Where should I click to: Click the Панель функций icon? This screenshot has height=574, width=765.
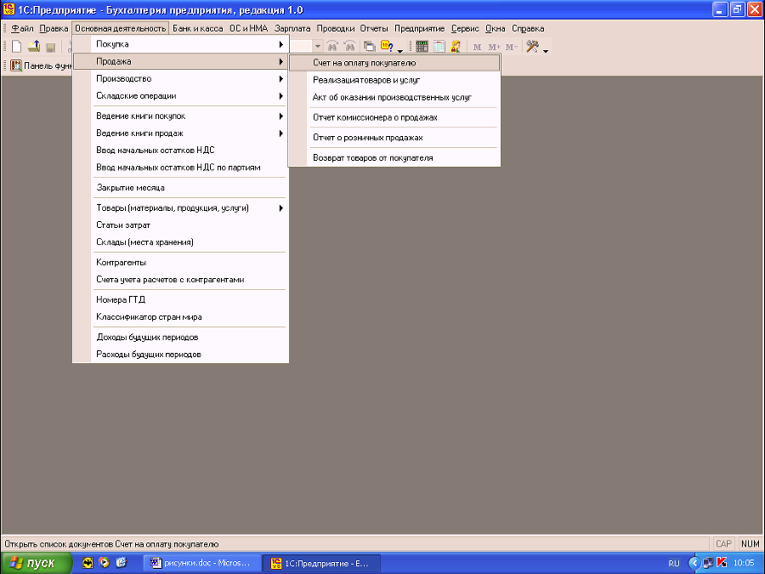[x=16, y=65]
